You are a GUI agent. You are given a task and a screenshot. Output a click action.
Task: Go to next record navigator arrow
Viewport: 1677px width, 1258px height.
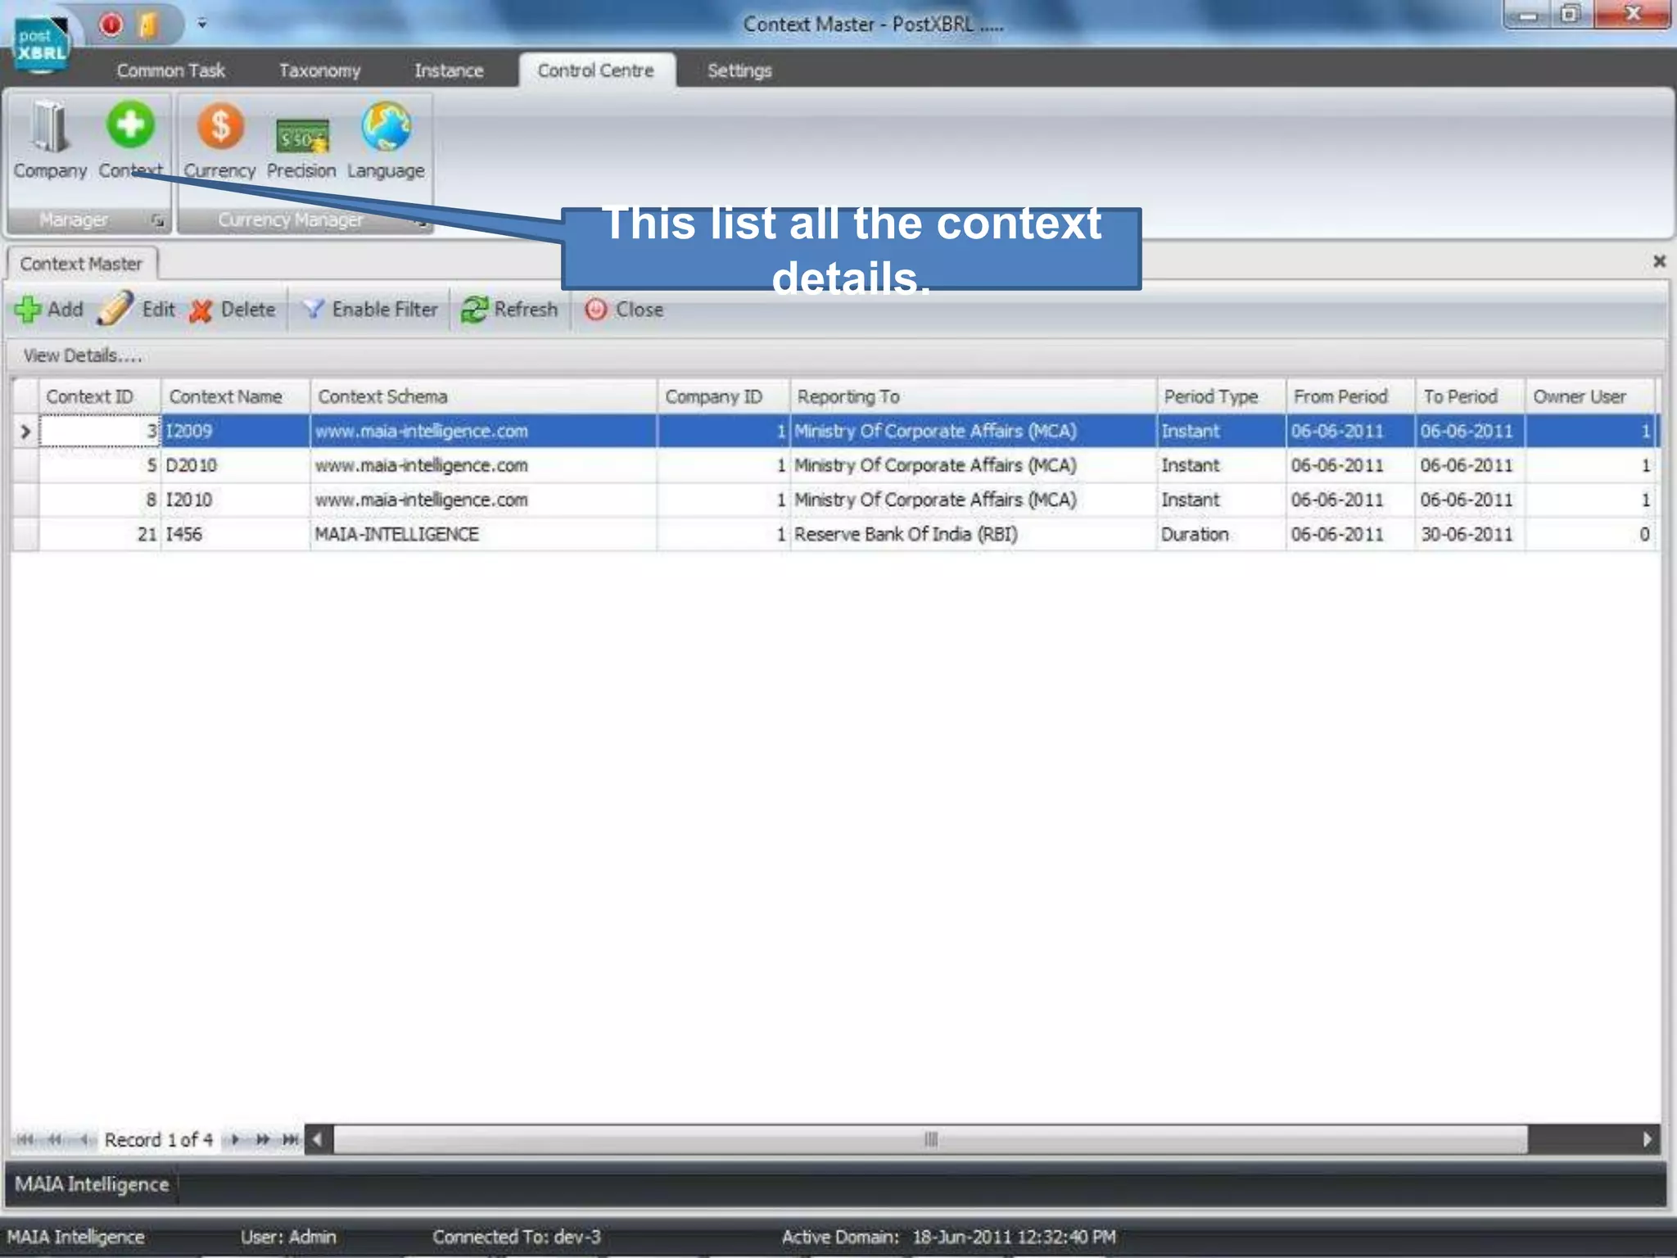pyautogui.click(x=235, y=1139)
